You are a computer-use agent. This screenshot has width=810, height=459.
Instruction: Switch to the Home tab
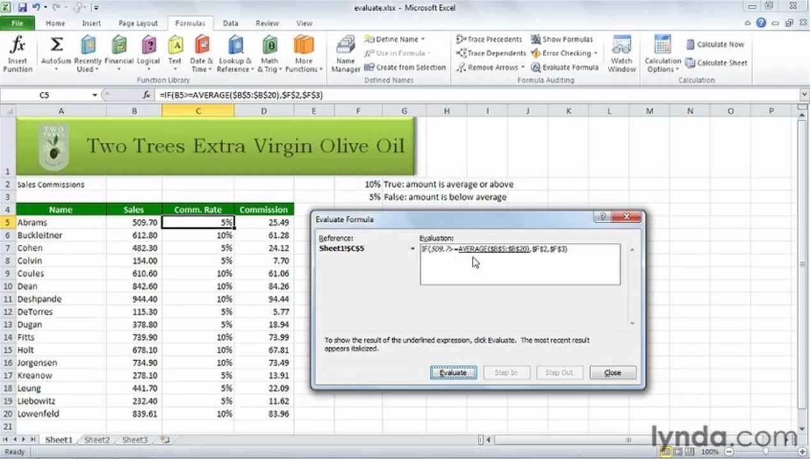pos(55,23)
